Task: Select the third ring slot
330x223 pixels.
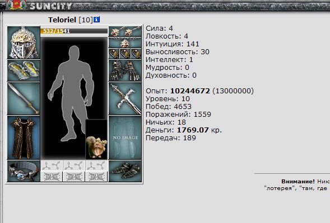Action: [x=136, y=54]
